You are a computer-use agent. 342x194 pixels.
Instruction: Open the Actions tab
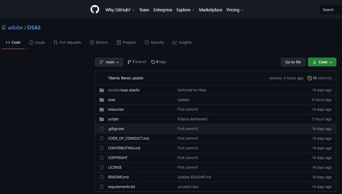tap(99, 42)
